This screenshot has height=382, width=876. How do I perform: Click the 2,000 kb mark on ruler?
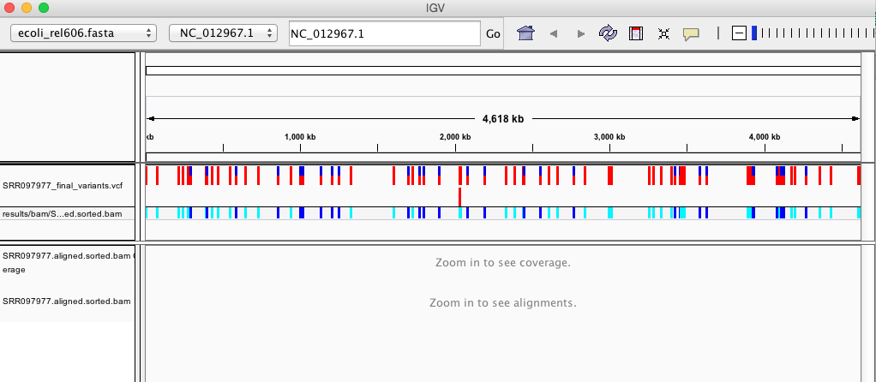pos(455,137)
